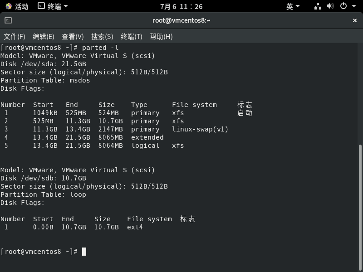Open the Activities overview
Image resolution: width=363 pixels, height=272 pixels.
click(x=17, y=6)
